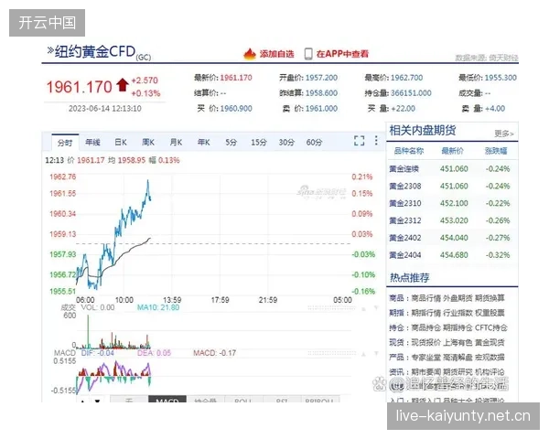Open the 上海有色 link
Screen dimensions: 549x439
tap(457, 342)
